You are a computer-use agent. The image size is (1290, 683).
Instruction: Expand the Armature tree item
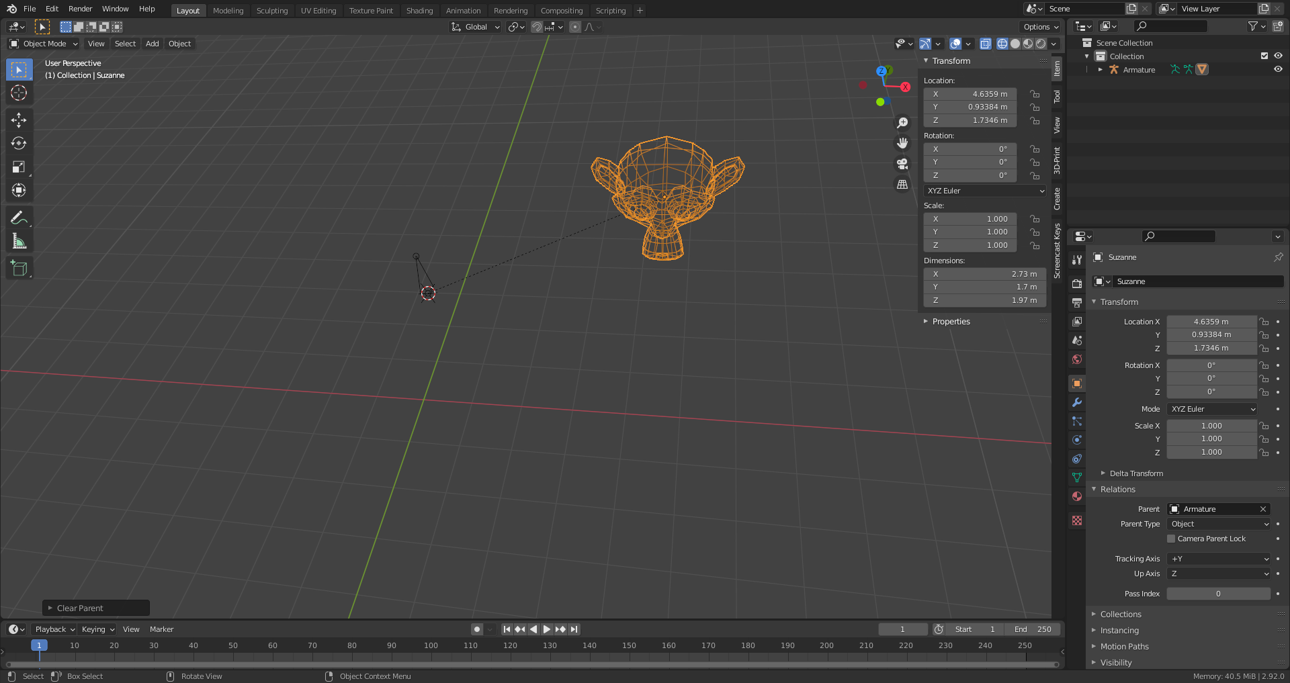(1101, 69)
